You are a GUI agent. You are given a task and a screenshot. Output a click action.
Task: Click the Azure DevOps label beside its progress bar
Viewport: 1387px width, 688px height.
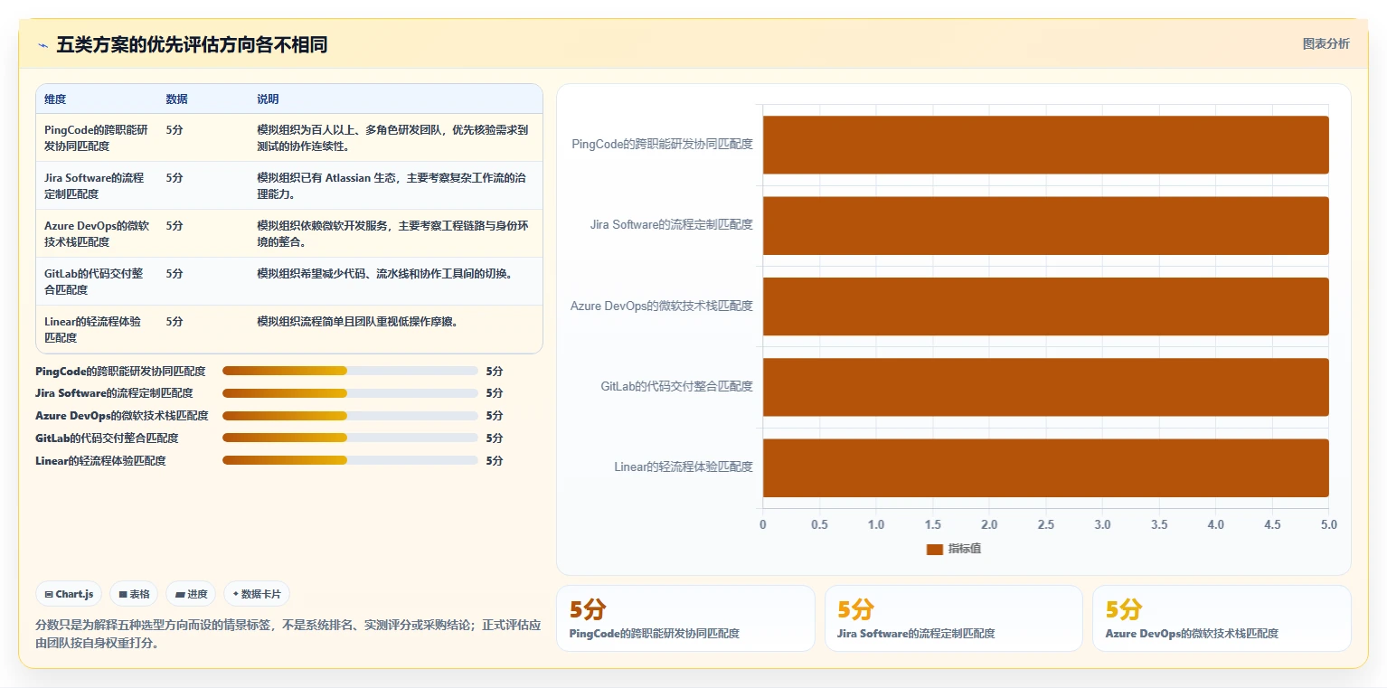(122, 416)
